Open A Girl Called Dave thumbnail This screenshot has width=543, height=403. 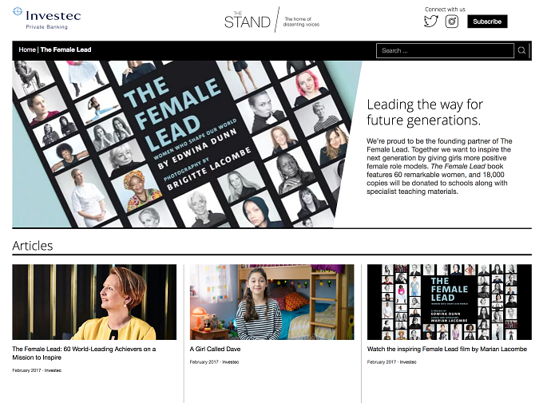pyautogui.click(x=271, y=302)
